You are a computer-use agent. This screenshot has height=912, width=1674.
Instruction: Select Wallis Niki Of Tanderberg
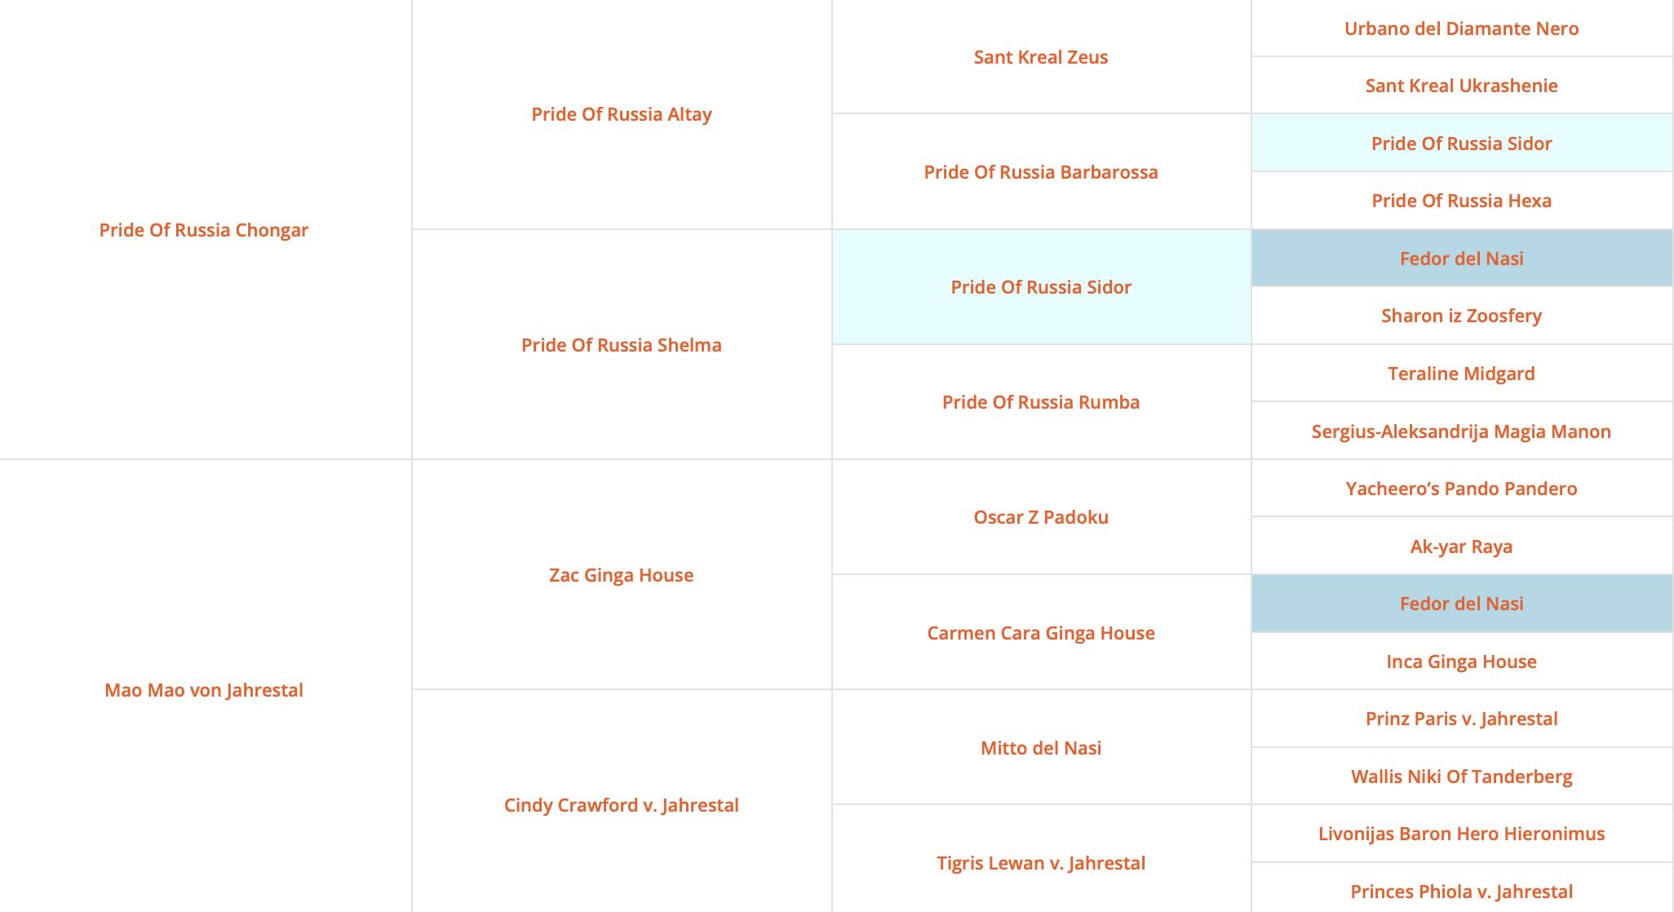1462,777
